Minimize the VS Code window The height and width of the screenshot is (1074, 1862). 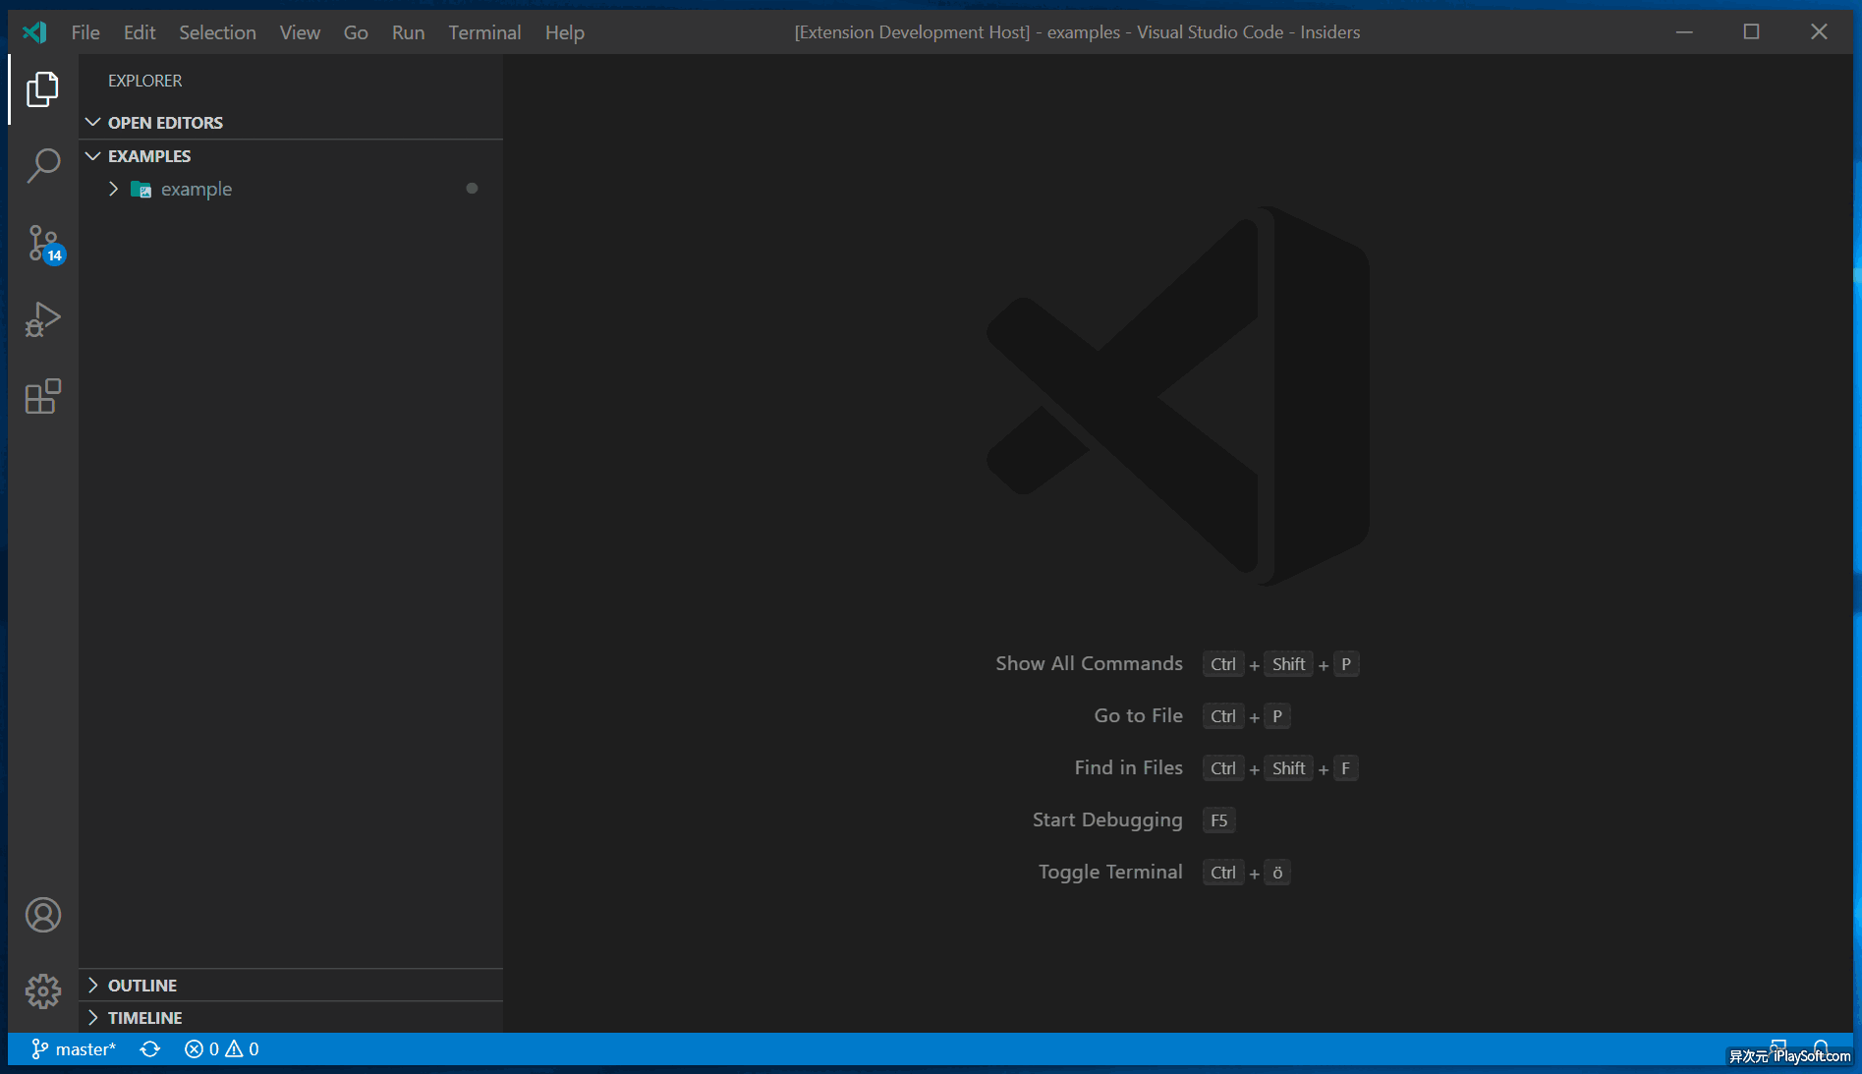coord(1684,32)
